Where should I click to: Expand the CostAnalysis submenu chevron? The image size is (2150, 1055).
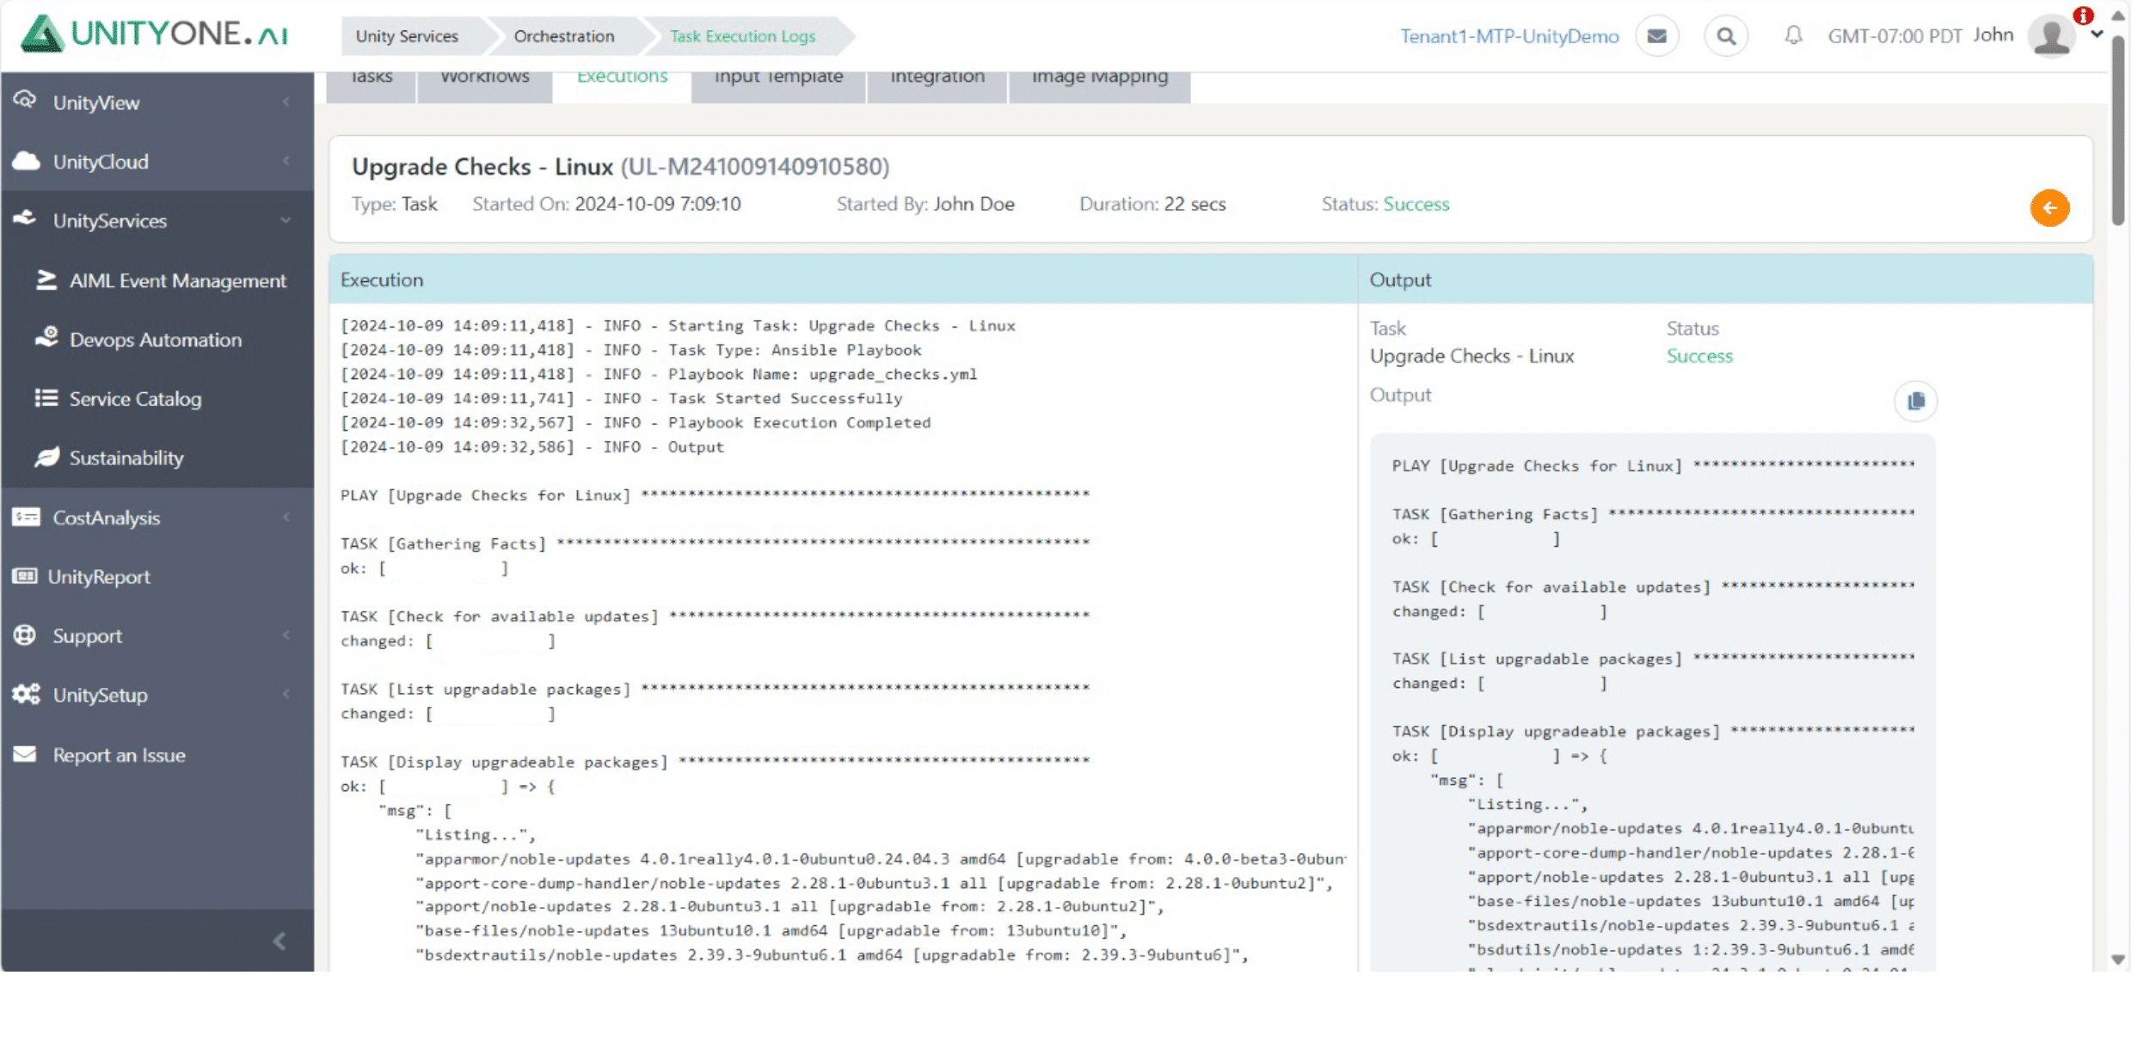(286, 517)
